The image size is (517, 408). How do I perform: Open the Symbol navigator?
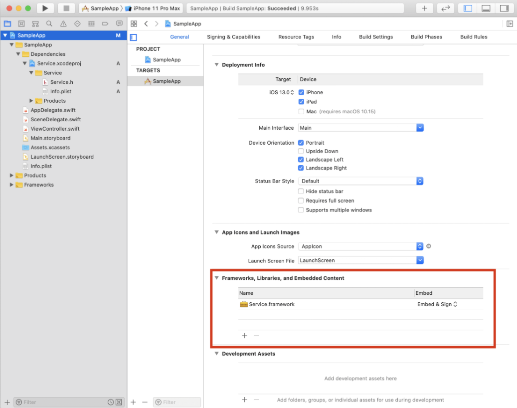pos(35,24)
